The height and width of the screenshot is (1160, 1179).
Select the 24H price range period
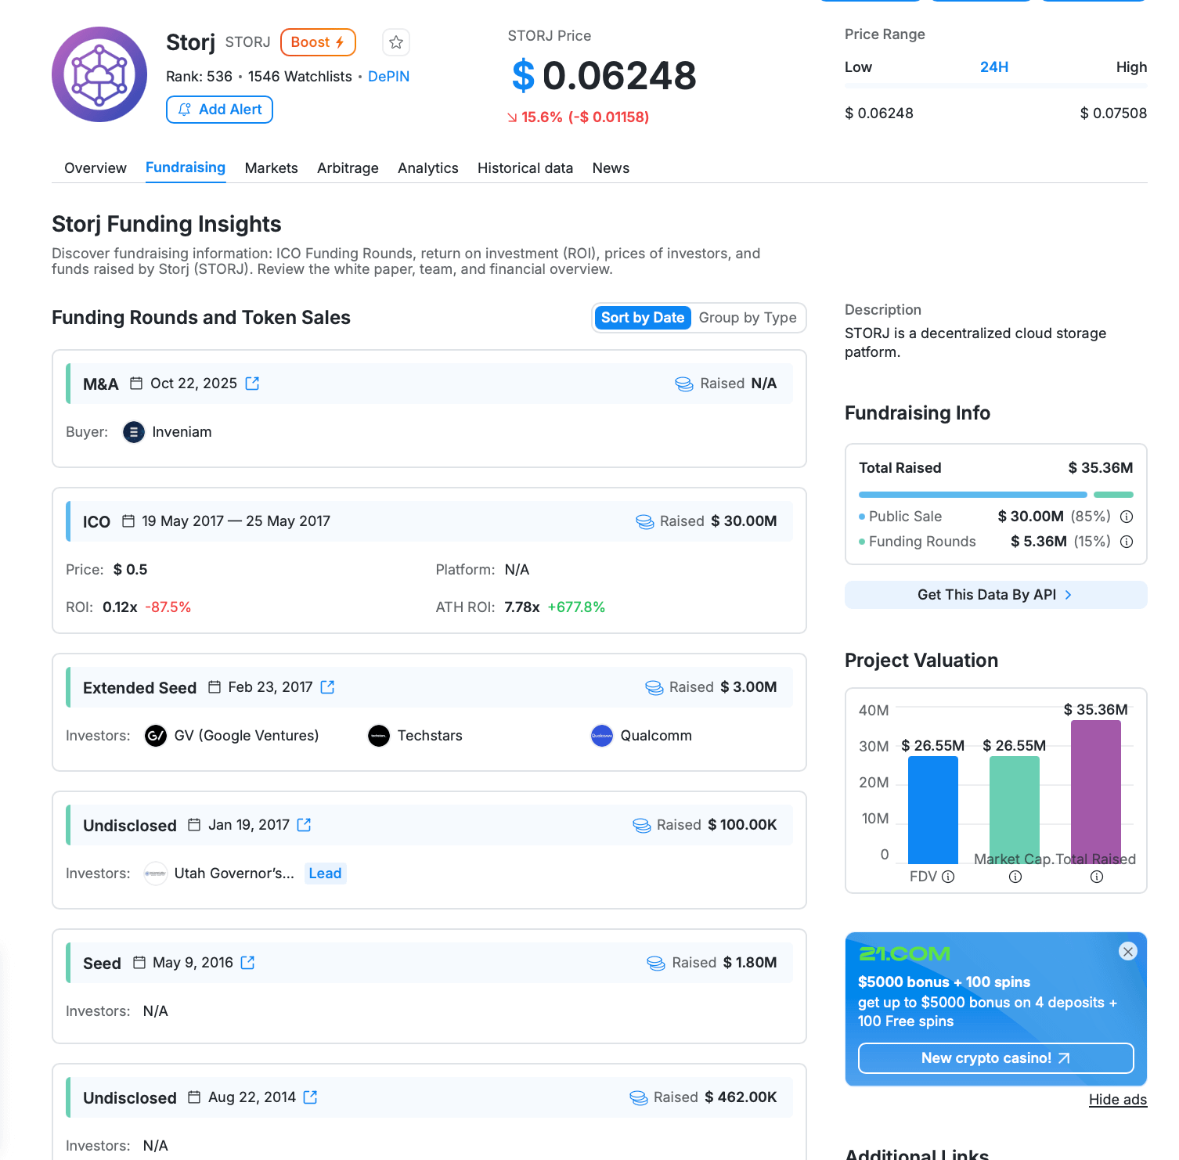(994, 67)
